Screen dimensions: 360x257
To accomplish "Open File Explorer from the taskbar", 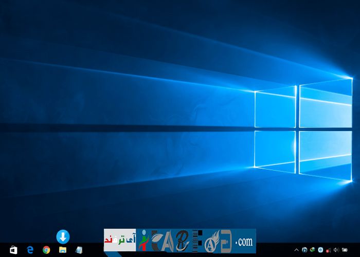I will [63, 250].
